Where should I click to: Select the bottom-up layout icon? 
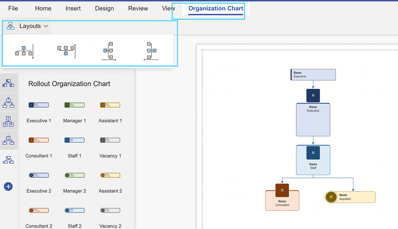click(x=66, y=51)
